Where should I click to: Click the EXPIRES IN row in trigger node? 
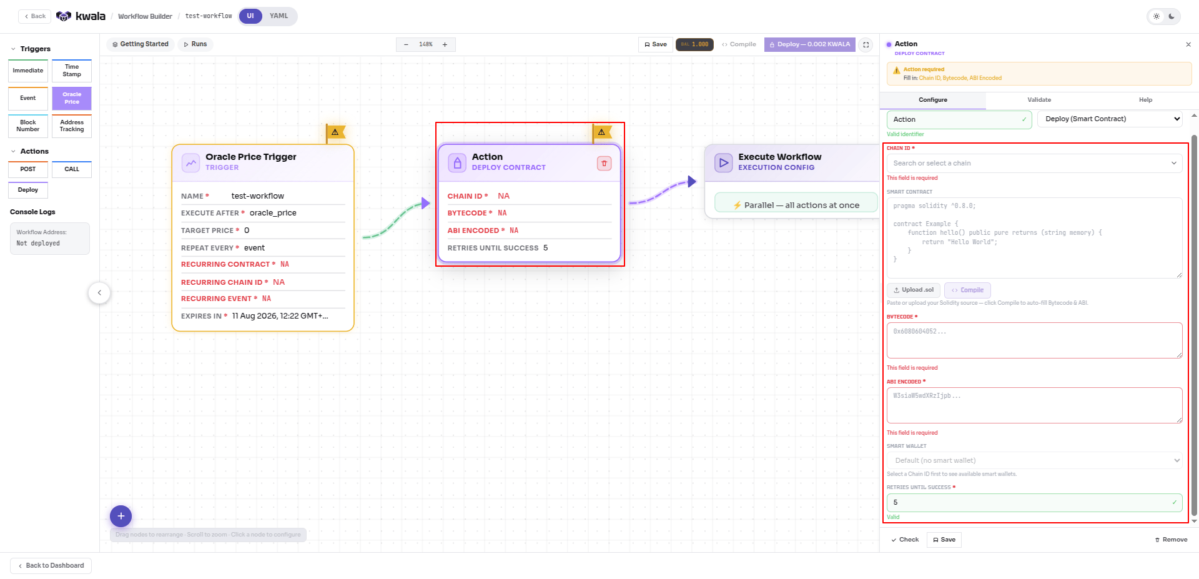(263, 316)
